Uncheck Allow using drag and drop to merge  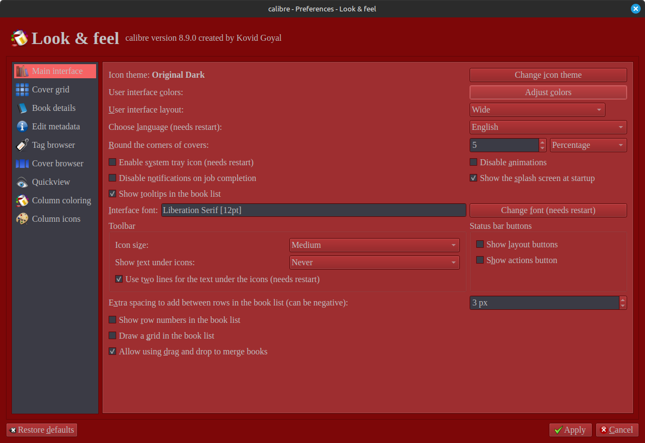coord(112,351)
